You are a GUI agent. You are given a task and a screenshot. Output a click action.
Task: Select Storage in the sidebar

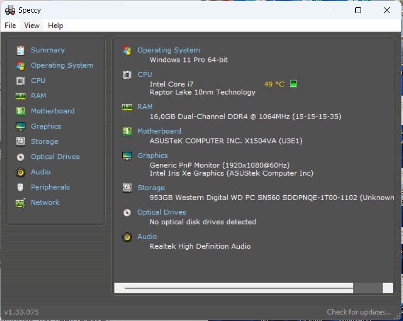point(44,141)
